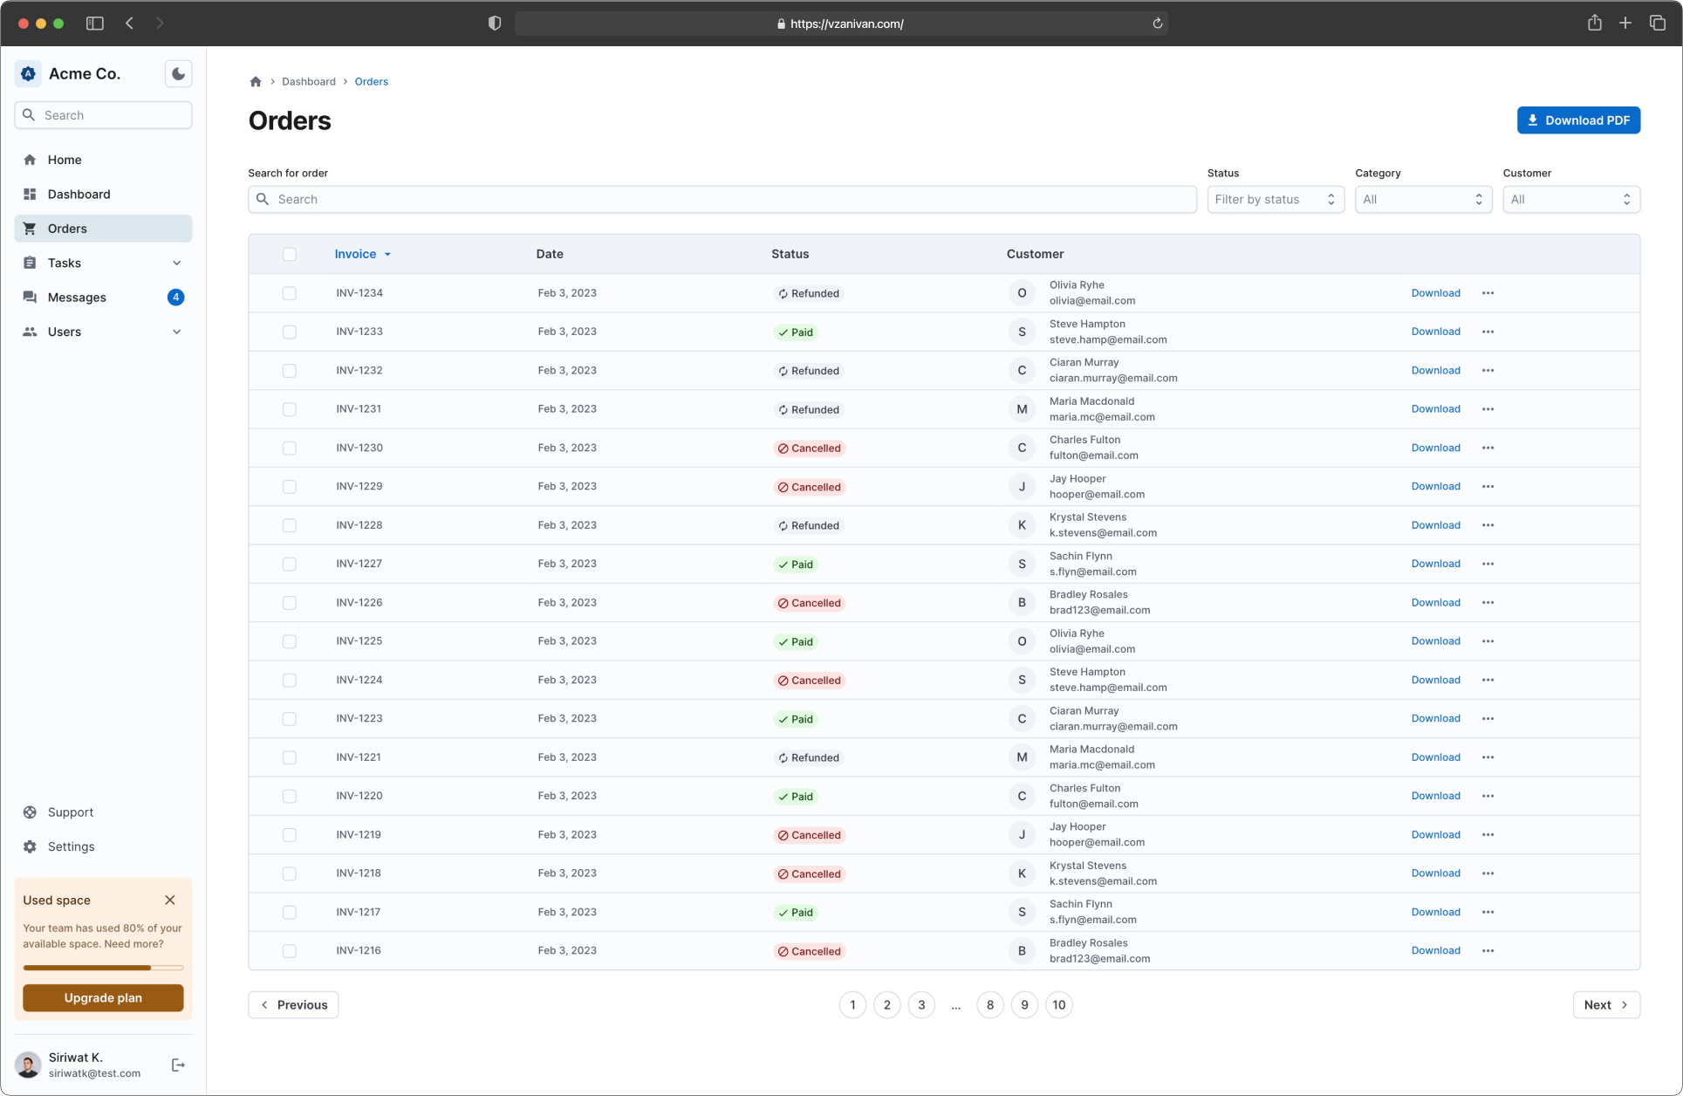1683x1096 pixels.
Task: Click browser sidebar toggle icon
Action: (95, 24)
